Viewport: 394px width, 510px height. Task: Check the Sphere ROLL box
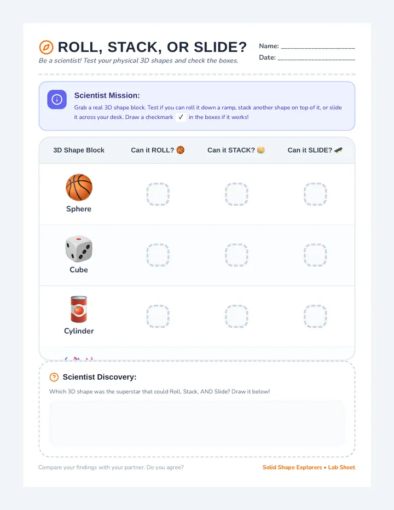pos(158,194)
